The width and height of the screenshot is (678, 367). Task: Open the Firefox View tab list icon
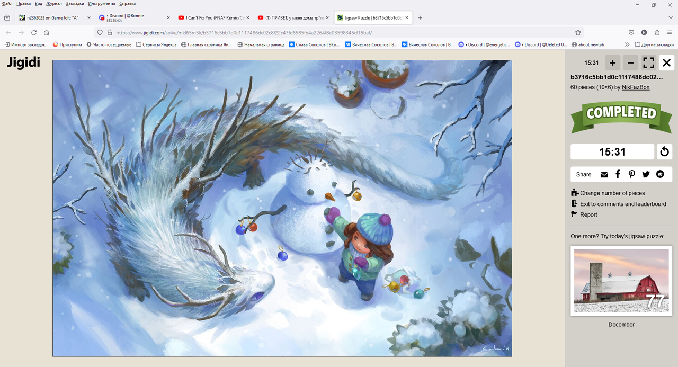pos(7,17)
